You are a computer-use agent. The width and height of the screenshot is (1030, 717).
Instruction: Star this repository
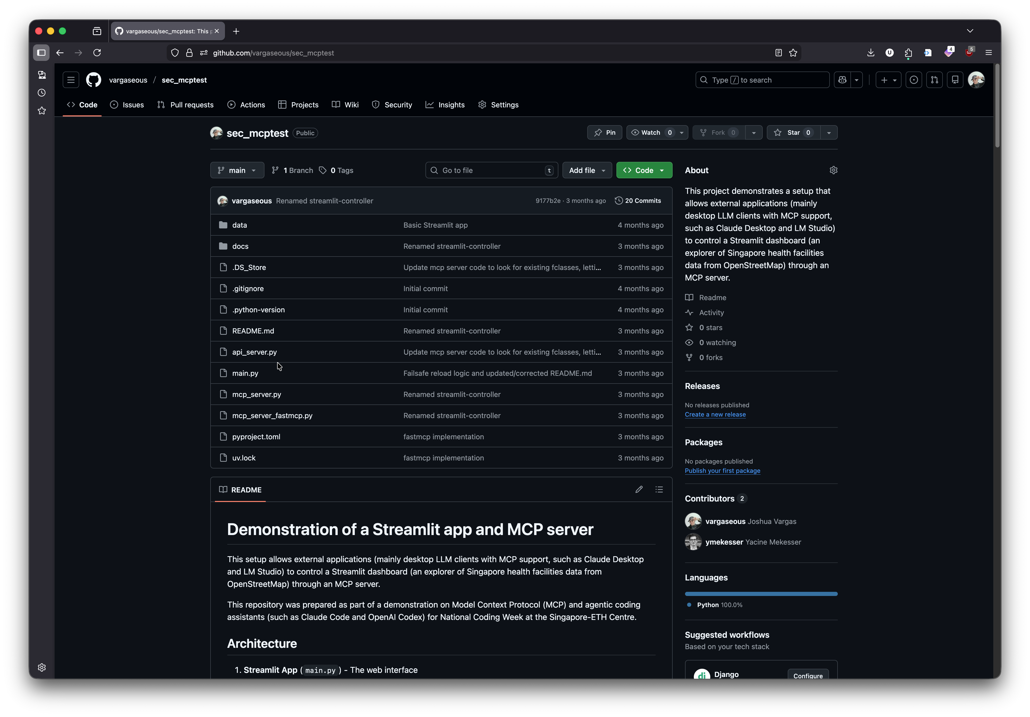point(793,132)
